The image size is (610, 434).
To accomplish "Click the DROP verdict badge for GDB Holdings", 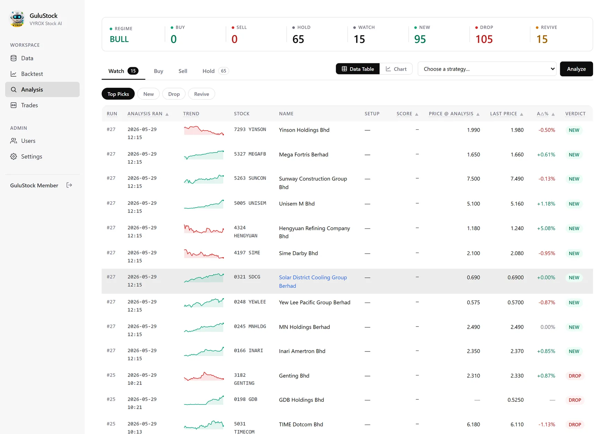I will click(x=575, y=400).
